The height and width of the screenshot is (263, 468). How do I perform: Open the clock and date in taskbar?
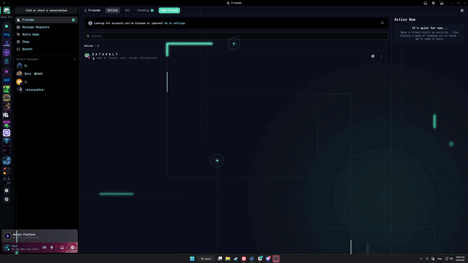tap(460, 258)
